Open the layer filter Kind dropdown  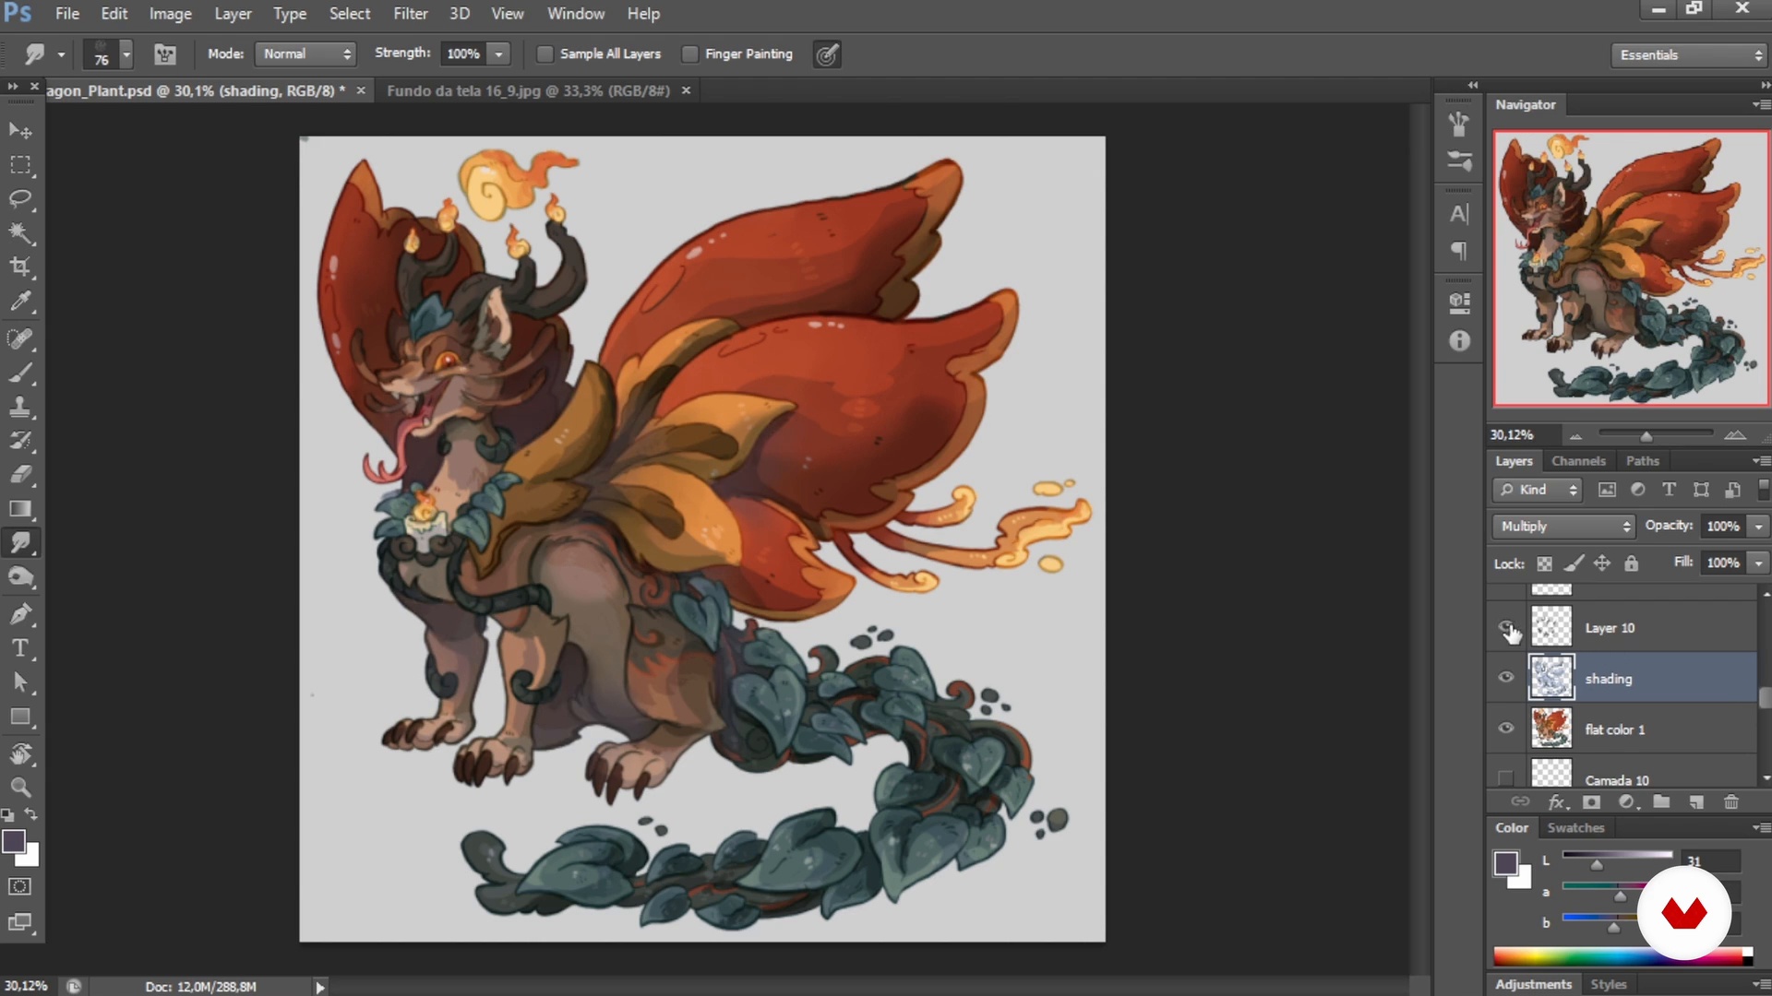click(1538, 490)
